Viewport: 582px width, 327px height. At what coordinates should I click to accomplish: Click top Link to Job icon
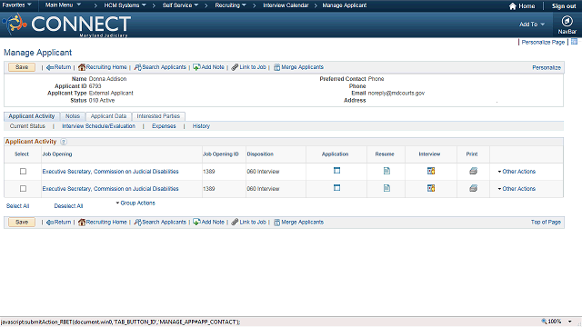tap(235, 67)
